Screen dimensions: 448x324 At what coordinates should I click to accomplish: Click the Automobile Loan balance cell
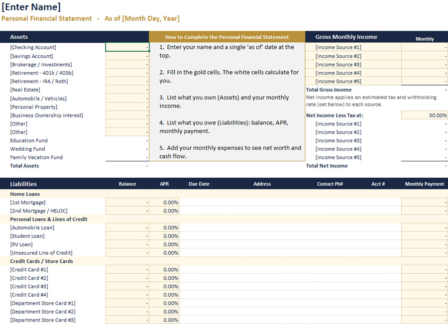(x=127, y=227)
